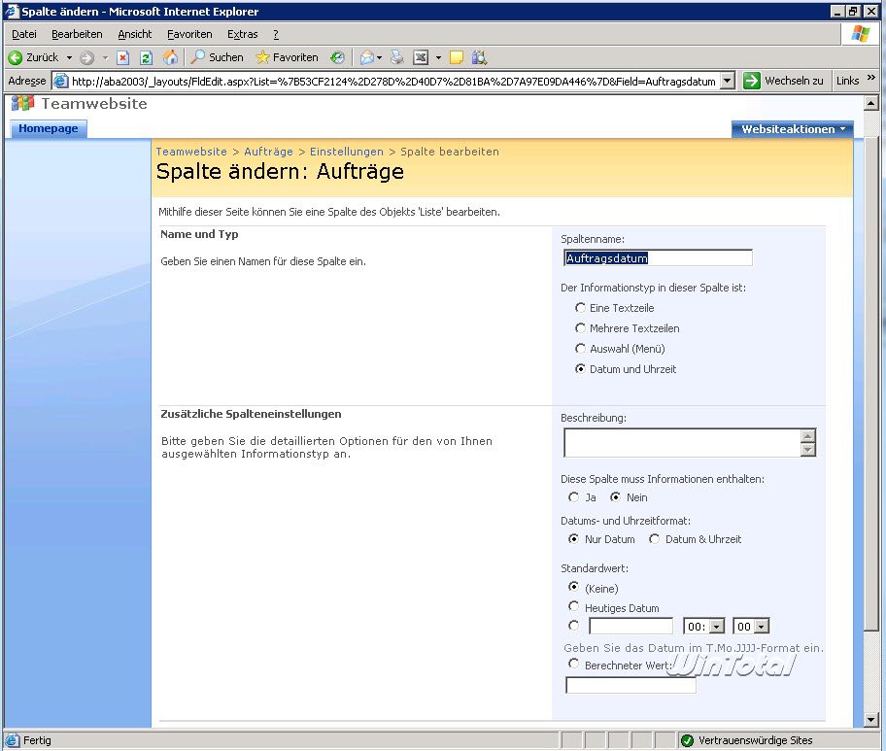The width and height of the screenshot is (886, 751).
Task: Select Ja for required information
Action: pos(573,496)
